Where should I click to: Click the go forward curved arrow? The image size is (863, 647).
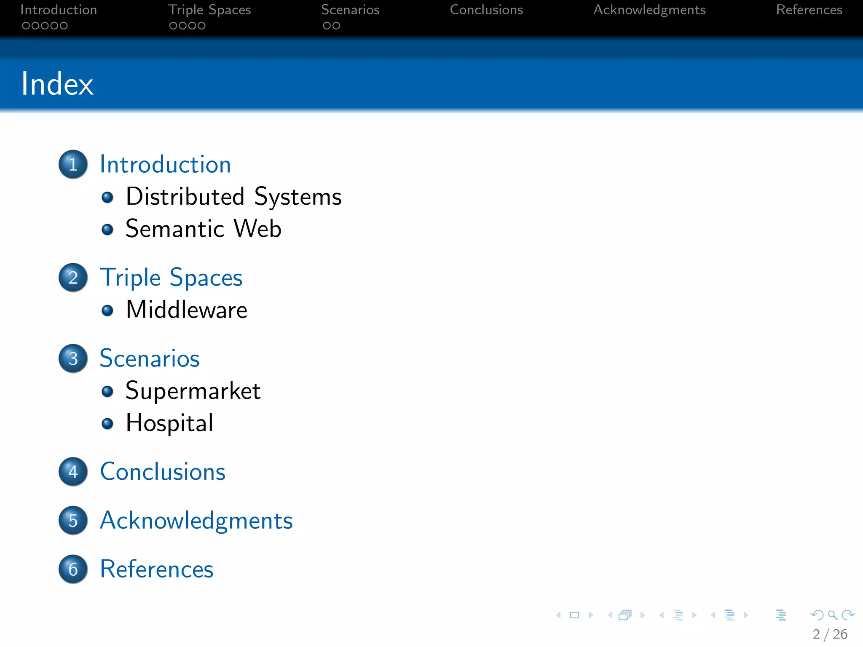tap(848, 615)
